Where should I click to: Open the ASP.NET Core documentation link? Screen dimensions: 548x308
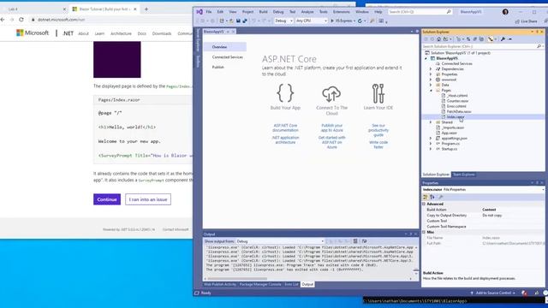tap(285, 127)
